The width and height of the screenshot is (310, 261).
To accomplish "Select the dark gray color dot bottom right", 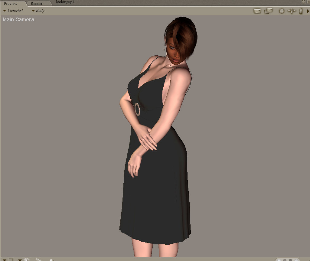I will point(290,260).
